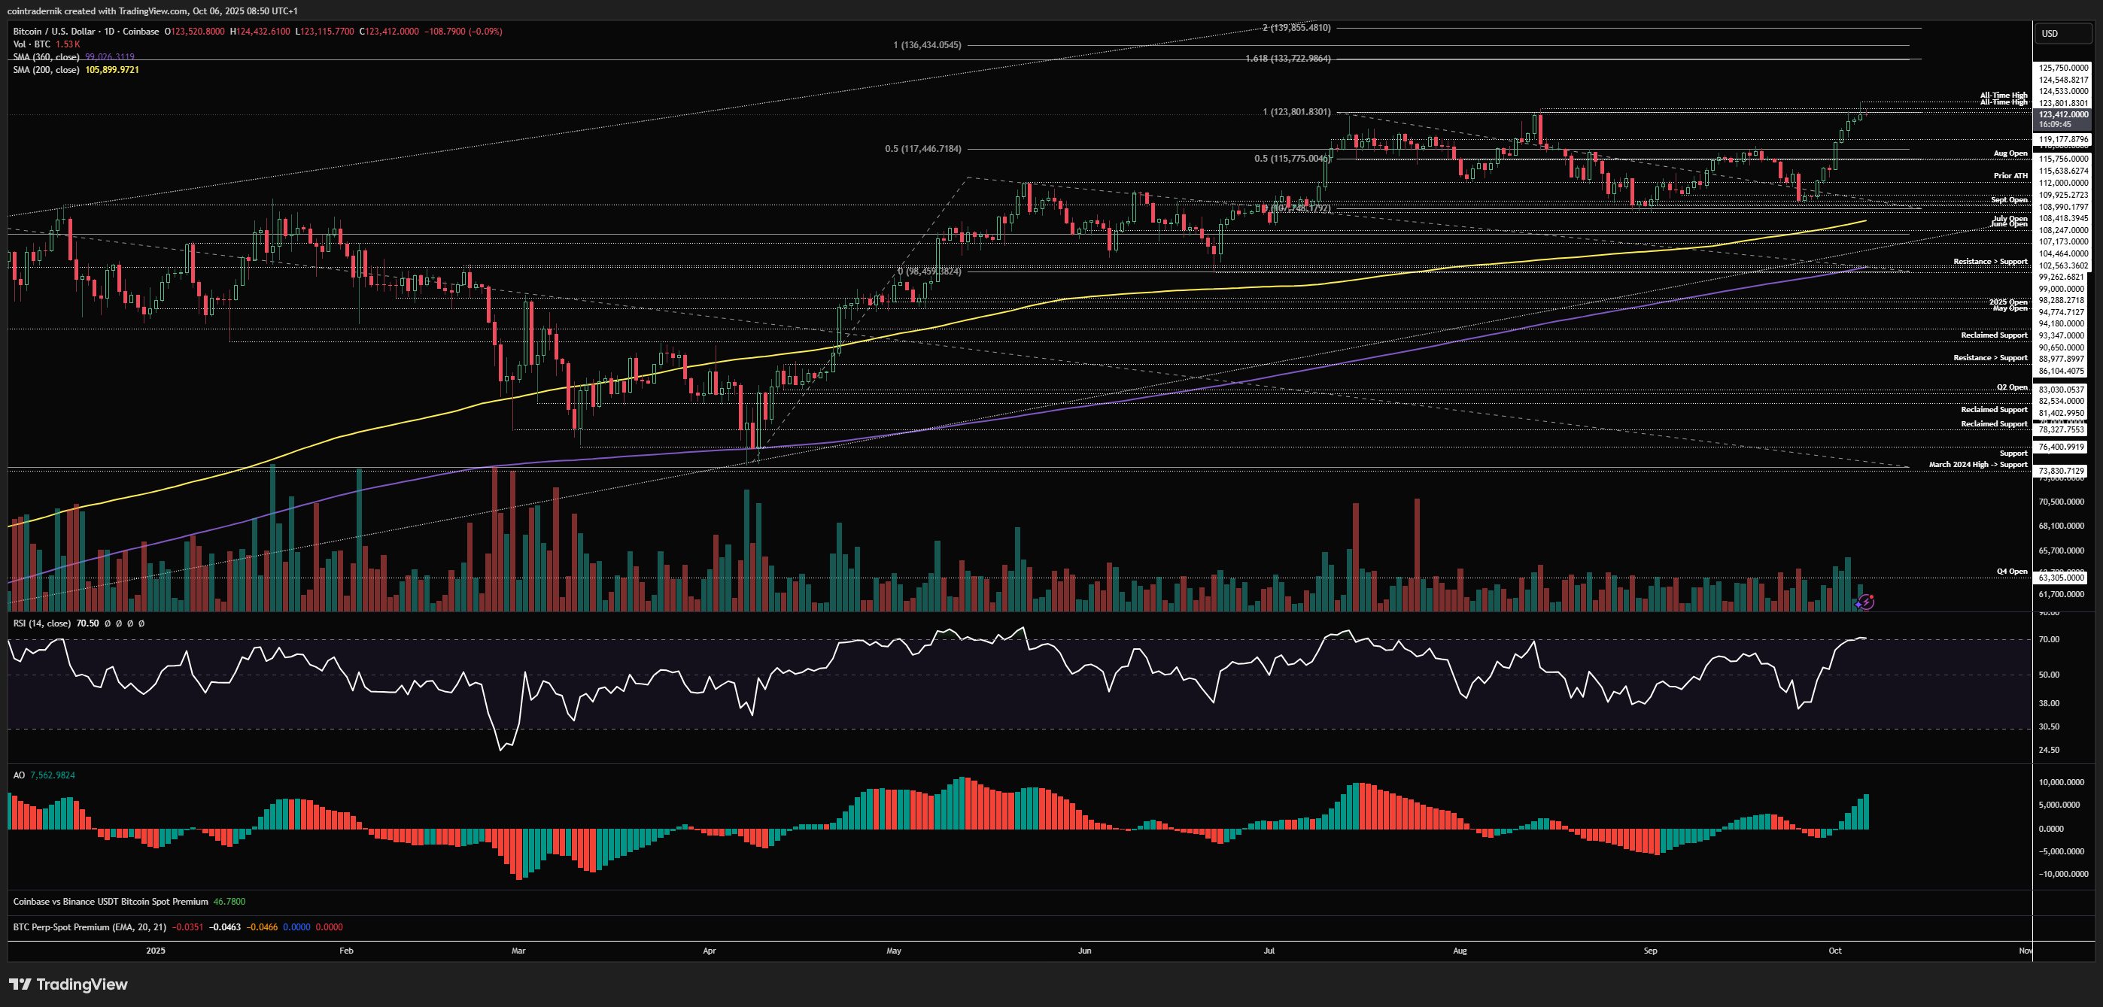
Task: Click the last null symbol in RSI legend
Action: 141,623
